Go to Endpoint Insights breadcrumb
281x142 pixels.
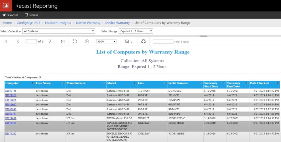[58, 23]
